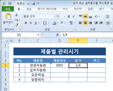
Task: Toggle italic 가 formatting
Action: (30, 23)
